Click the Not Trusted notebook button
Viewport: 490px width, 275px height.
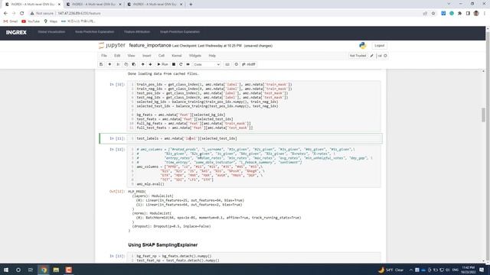pos(358,56)
